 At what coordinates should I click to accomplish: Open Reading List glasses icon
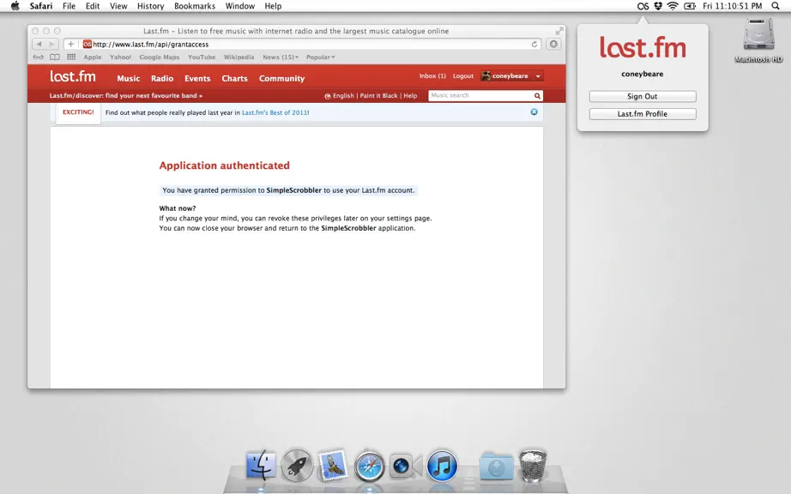tap(39, 57)
